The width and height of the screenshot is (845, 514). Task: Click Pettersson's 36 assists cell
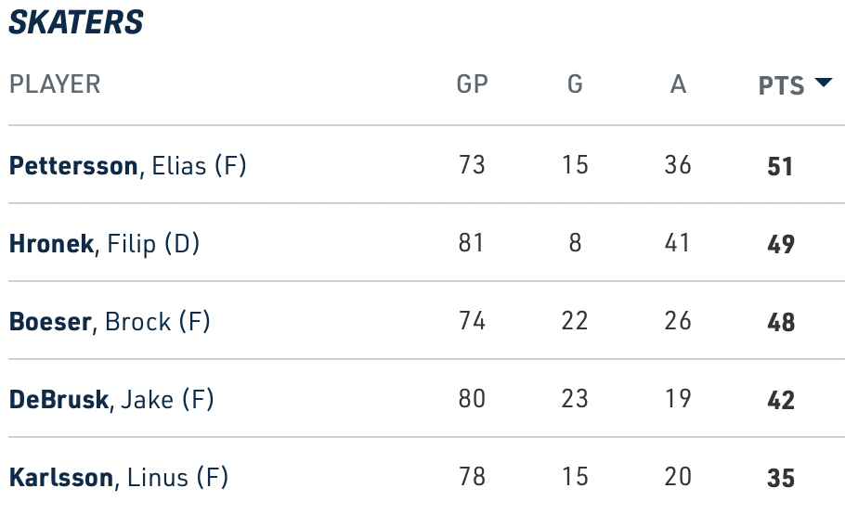678,166
